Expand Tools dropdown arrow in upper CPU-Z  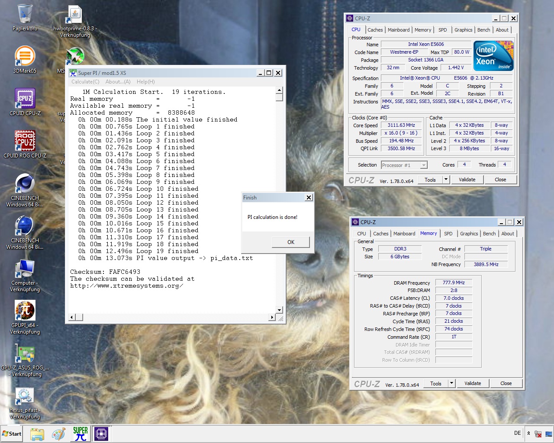click(446, 180)
